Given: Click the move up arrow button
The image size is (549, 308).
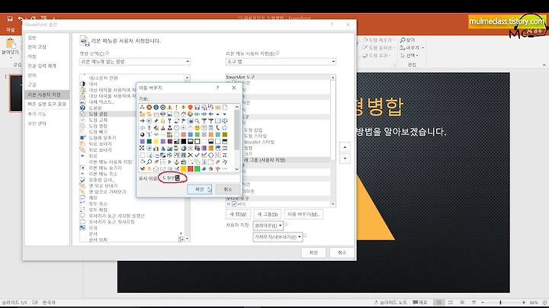Looking at the screenshot, I should (x=345, y=147).
